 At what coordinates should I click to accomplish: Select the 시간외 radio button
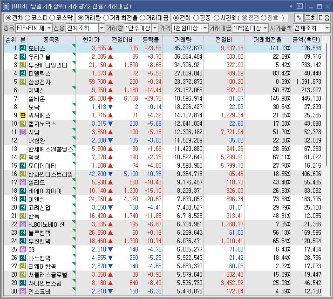217,18
